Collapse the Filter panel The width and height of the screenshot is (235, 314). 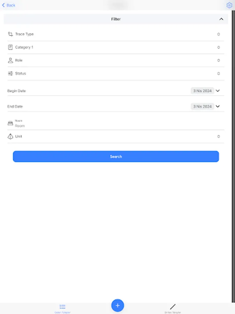tap(221, 19)
